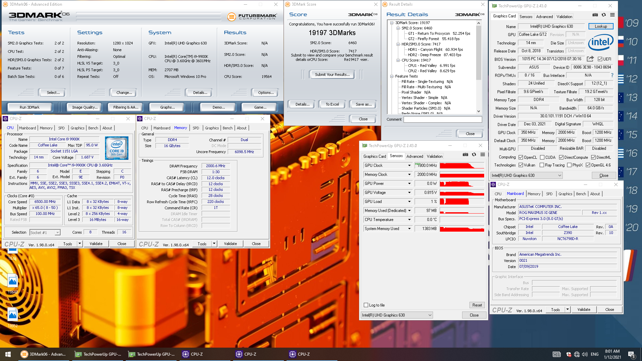The height and width of the screenshot is (361, 642).
Task: Open GPU Voltage sensor dropdown
Action: click(x=409, y=193)
